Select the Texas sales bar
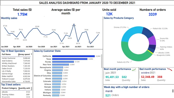Screen dimensions: 174x98 click(70, 59)
